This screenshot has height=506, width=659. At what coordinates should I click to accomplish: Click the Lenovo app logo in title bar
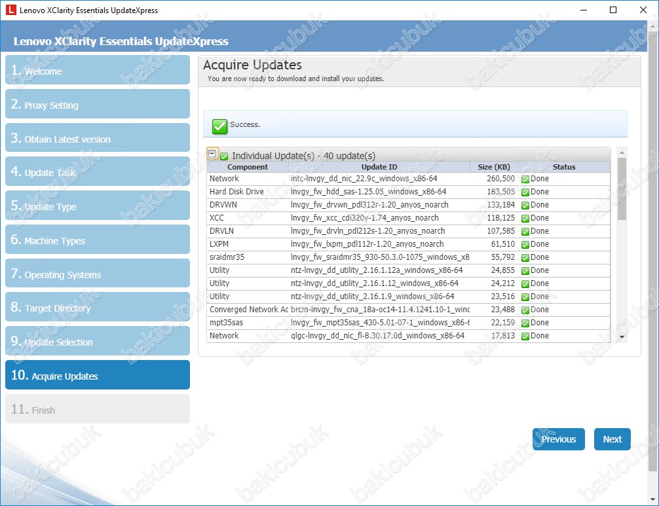[10, 10]
